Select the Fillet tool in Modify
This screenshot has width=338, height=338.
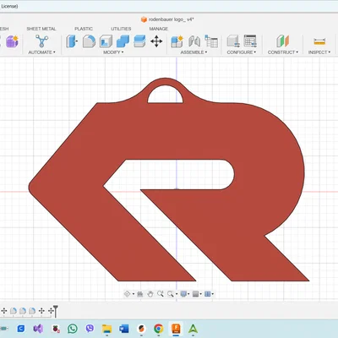coord(89,41)
